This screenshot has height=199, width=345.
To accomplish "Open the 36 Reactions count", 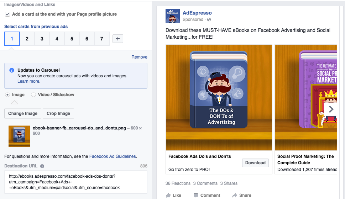I will coord(178,183).
